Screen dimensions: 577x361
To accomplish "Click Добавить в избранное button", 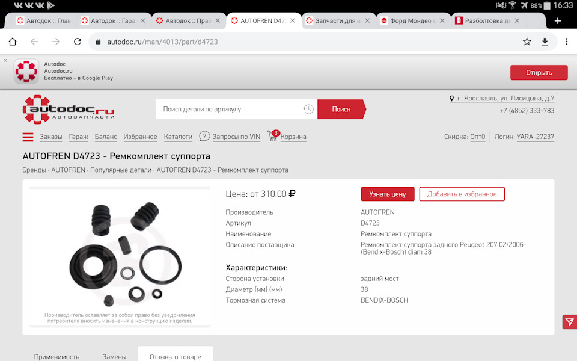I will click(x=462, y=194).
